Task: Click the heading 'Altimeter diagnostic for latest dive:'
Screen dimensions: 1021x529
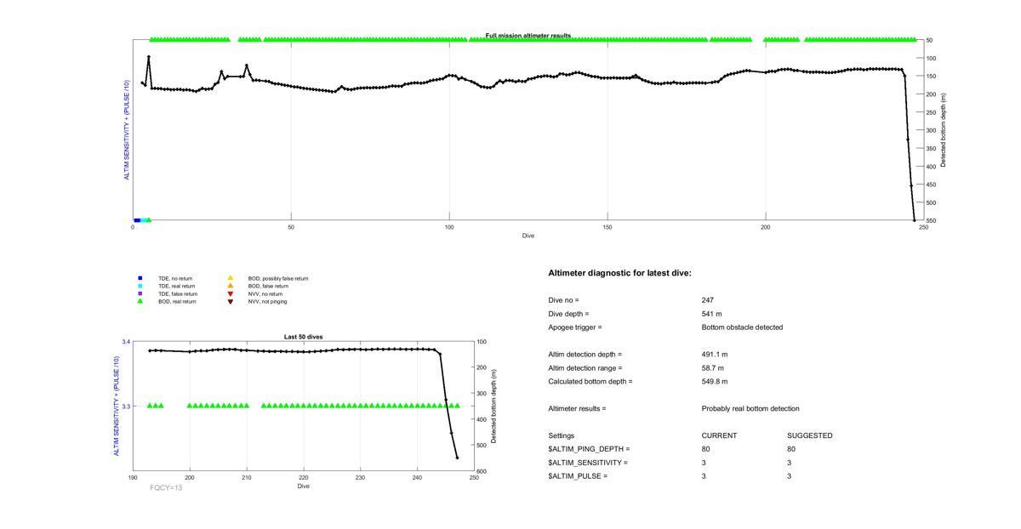Action: 620,273
